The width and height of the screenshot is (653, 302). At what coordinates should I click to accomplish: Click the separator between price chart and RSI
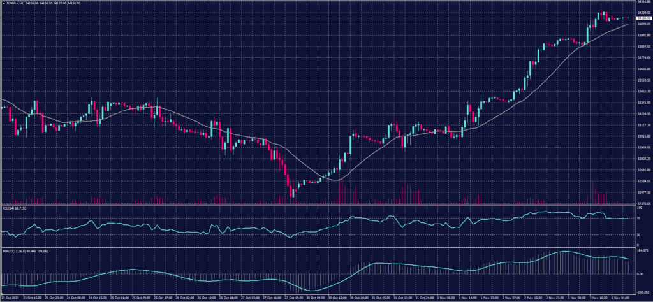coord(319,205)
